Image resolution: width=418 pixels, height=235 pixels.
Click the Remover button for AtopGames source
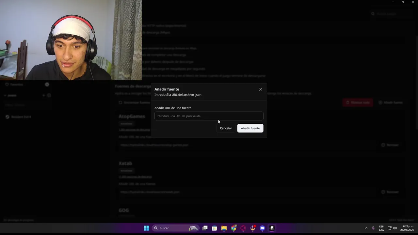390,145
